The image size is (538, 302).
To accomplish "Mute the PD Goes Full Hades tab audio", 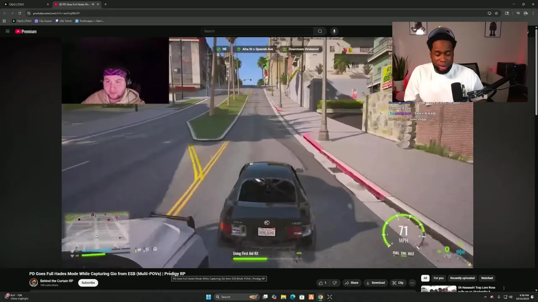I will click(x=92, y=4).
